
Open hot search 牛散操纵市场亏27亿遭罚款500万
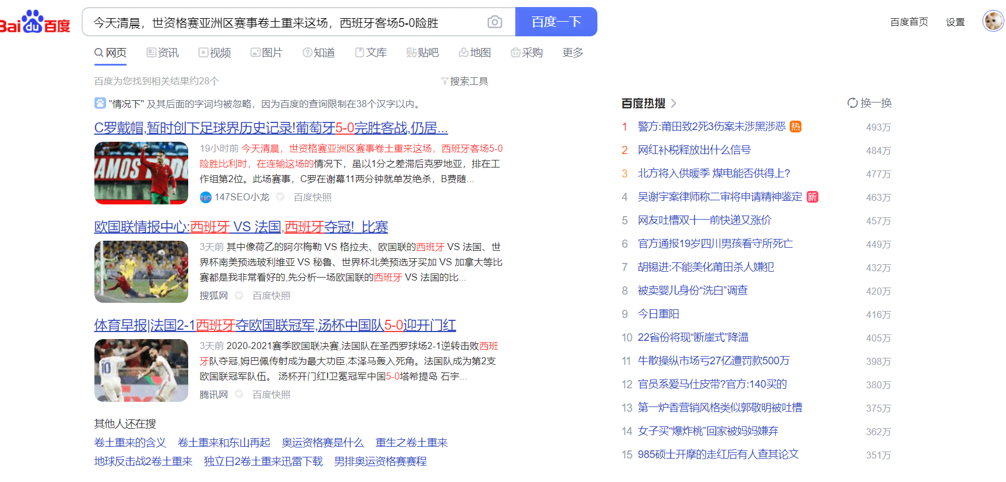coord(713,361)
